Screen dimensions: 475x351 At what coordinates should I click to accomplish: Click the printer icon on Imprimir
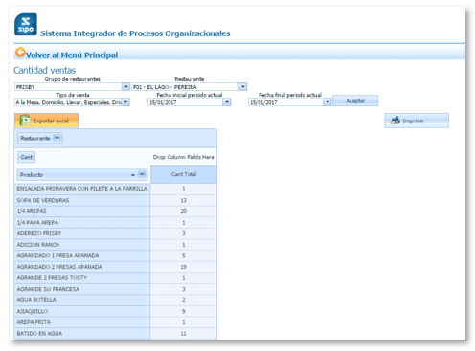[x=396, y=121]
